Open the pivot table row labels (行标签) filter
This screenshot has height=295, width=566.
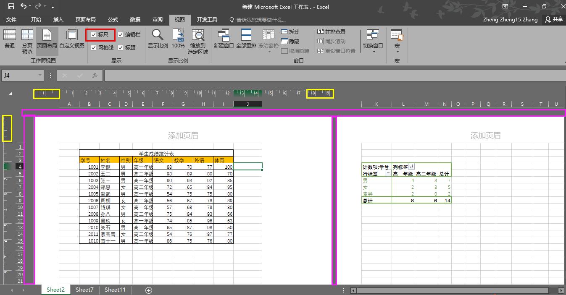point(387,174)
